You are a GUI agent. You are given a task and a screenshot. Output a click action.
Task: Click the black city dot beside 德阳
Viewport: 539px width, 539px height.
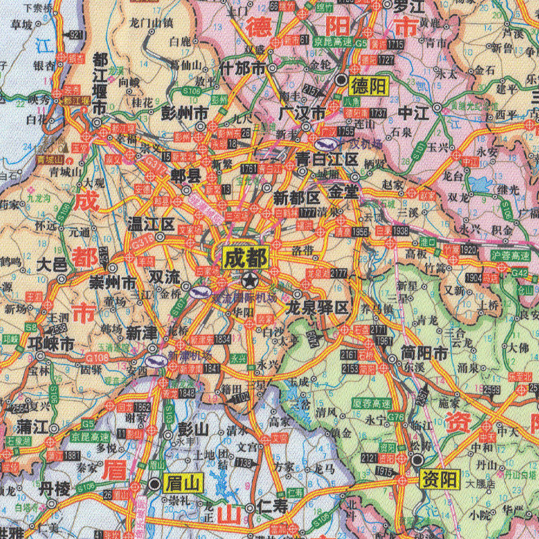pyautogui.click(x=342, y=80)
